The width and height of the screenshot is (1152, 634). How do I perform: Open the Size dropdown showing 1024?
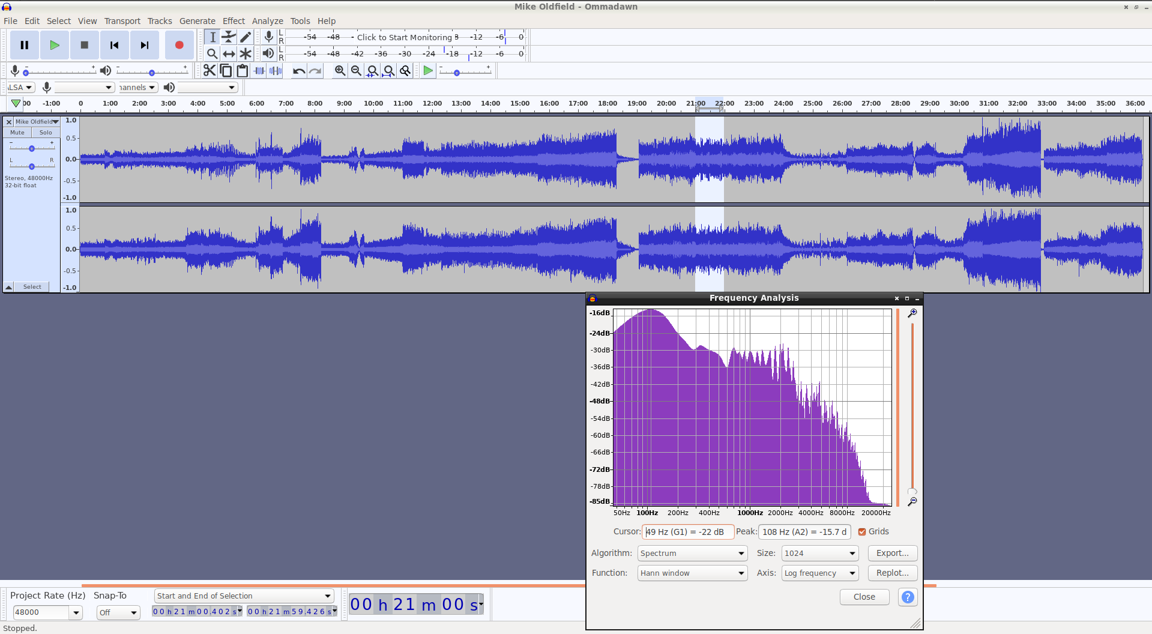pyautogui.click(x=819, y=554)
